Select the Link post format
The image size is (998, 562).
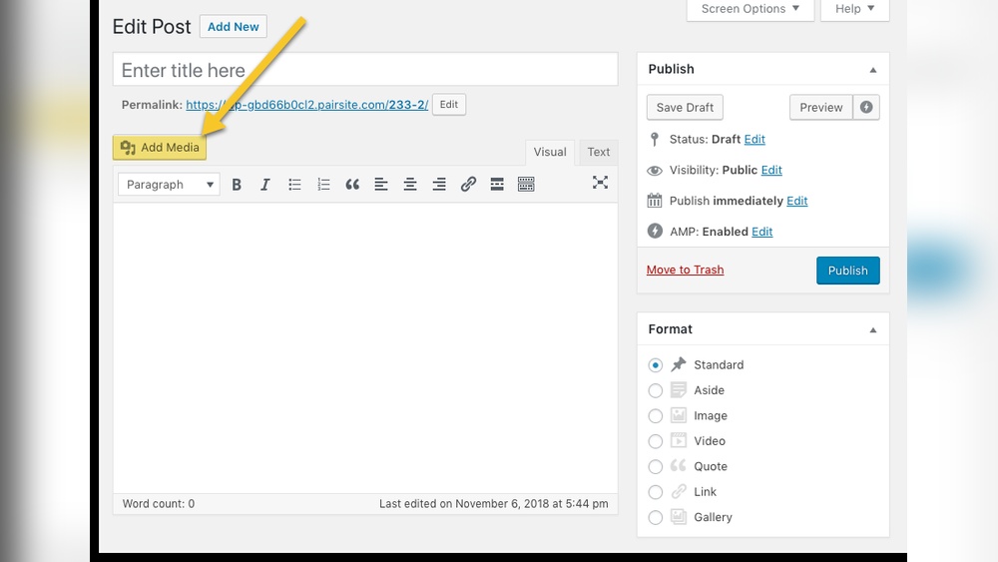655,492
